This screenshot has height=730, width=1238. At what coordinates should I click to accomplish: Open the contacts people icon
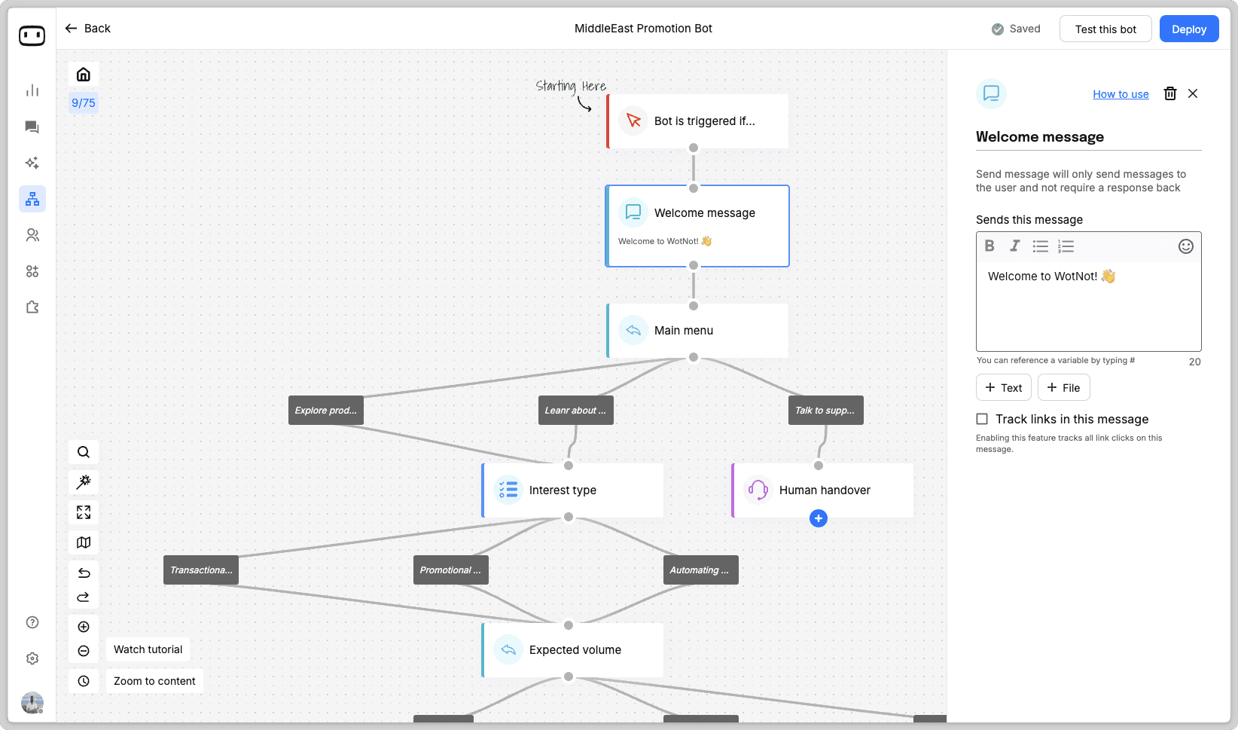pyautogui.click(x=32, y=235)
